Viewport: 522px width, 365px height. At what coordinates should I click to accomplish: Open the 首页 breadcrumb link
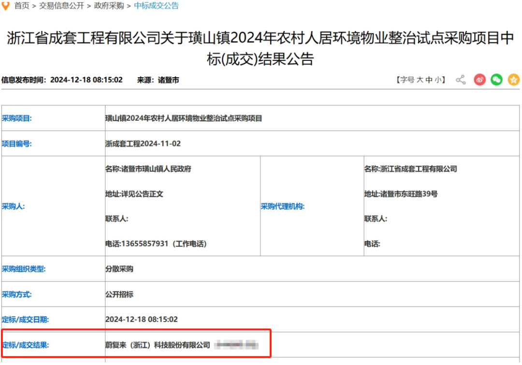pyautogui.click(x=21, y=6)
